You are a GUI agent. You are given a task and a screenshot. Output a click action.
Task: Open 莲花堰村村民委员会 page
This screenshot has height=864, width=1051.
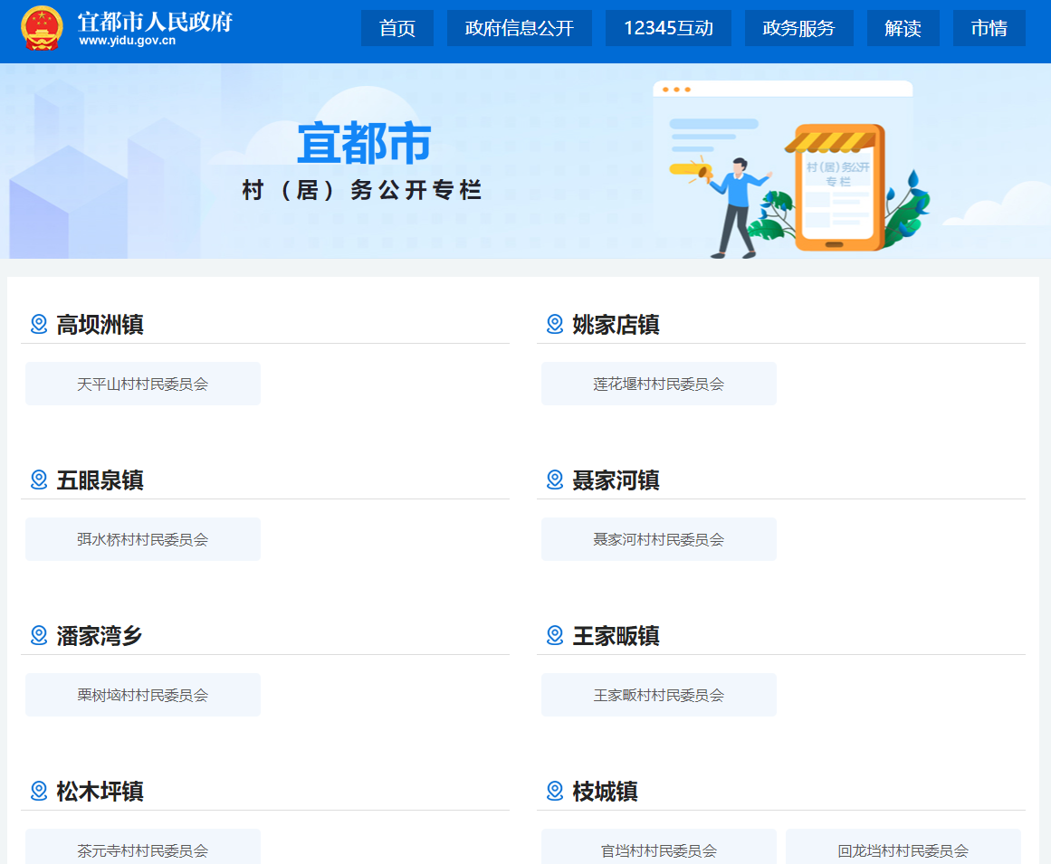click(x=658, y=384)
